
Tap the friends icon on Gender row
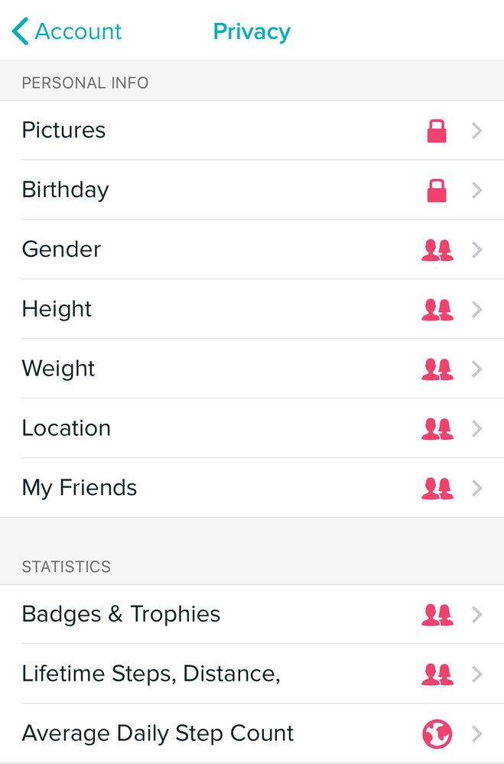(437, 250)
